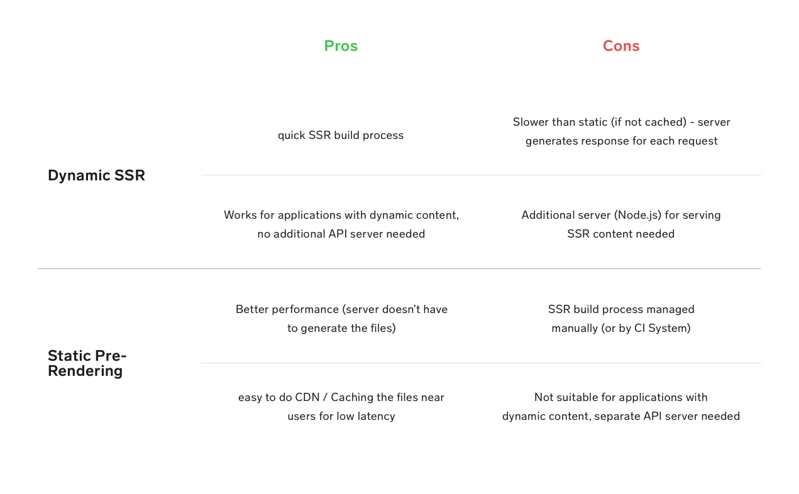Select the Static Pre-Rendering row label
The width and height of the screenshot is (799, 494).
(x=87, y=363)
